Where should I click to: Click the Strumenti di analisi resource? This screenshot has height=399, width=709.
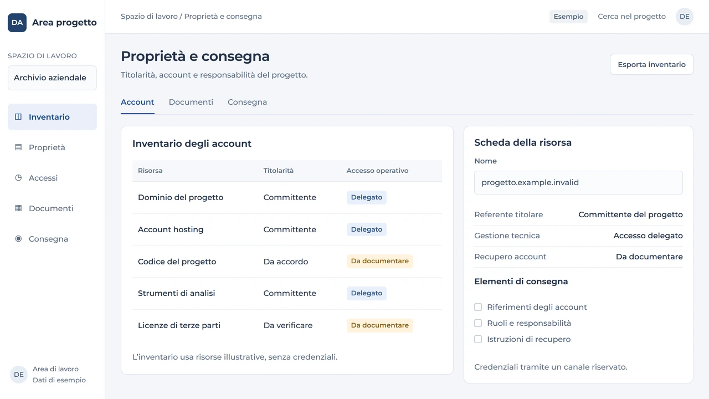[x=176, y=293]
